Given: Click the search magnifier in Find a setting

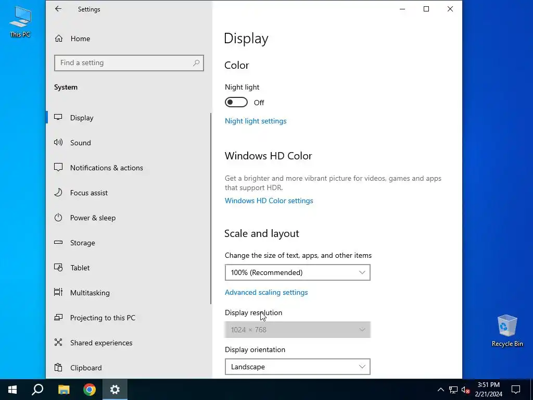Looking at the screenshot, I should pos(196,63).
